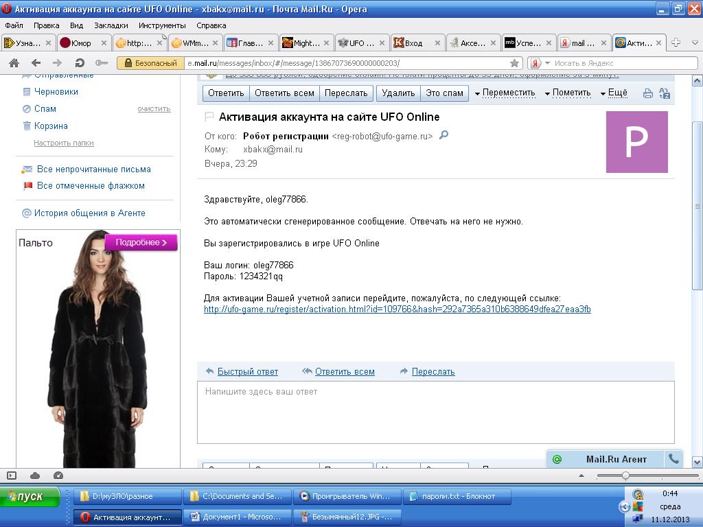Screen dimensions: 703x527
Task: Open the Спам folder
Action: (x=45, y=108)
